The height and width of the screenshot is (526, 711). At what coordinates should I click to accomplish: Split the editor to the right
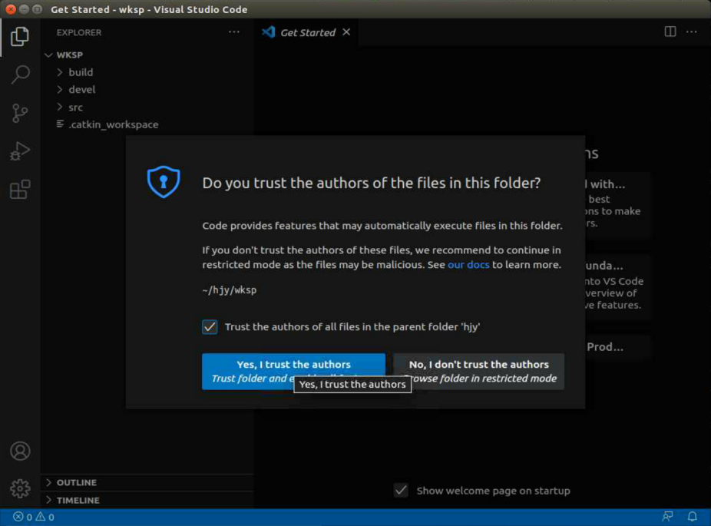coord(670,31)
